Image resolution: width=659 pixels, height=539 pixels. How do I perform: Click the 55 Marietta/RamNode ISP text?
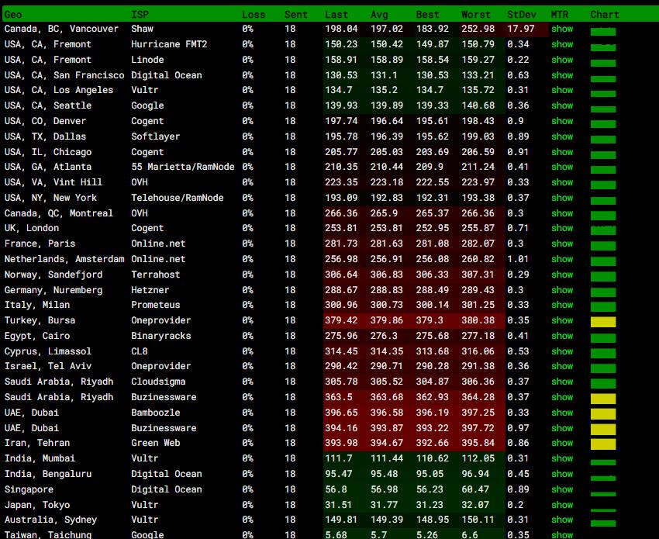point(183,167)
